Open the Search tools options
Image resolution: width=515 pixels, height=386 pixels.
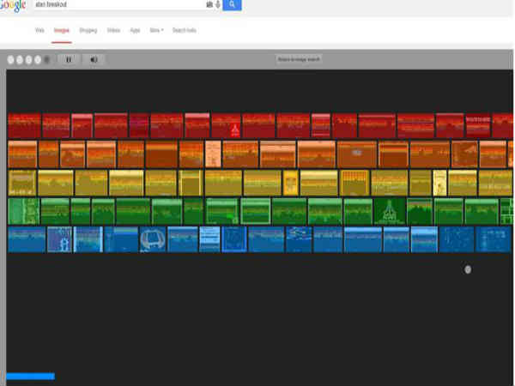[184, 30]
